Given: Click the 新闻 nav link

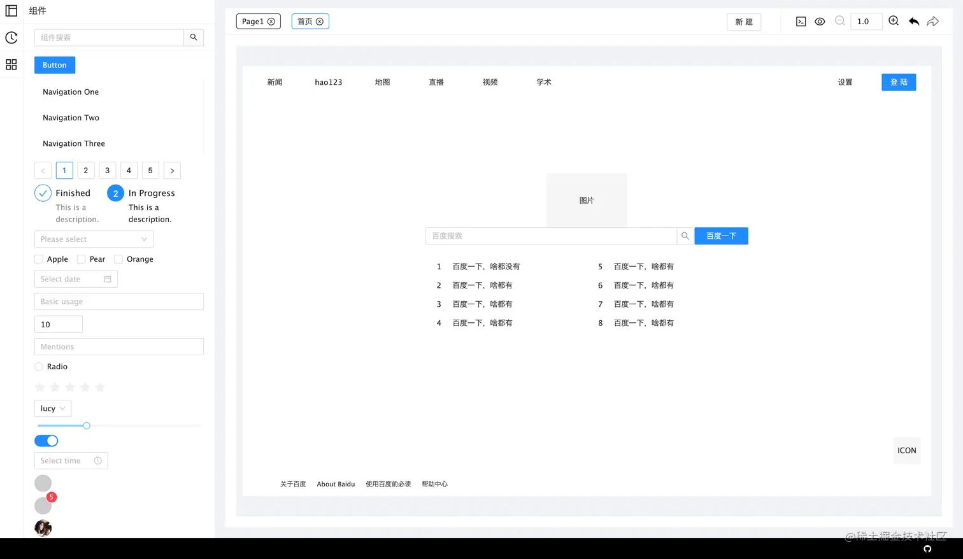Looking at the screenshot, I should pos(275,82).
